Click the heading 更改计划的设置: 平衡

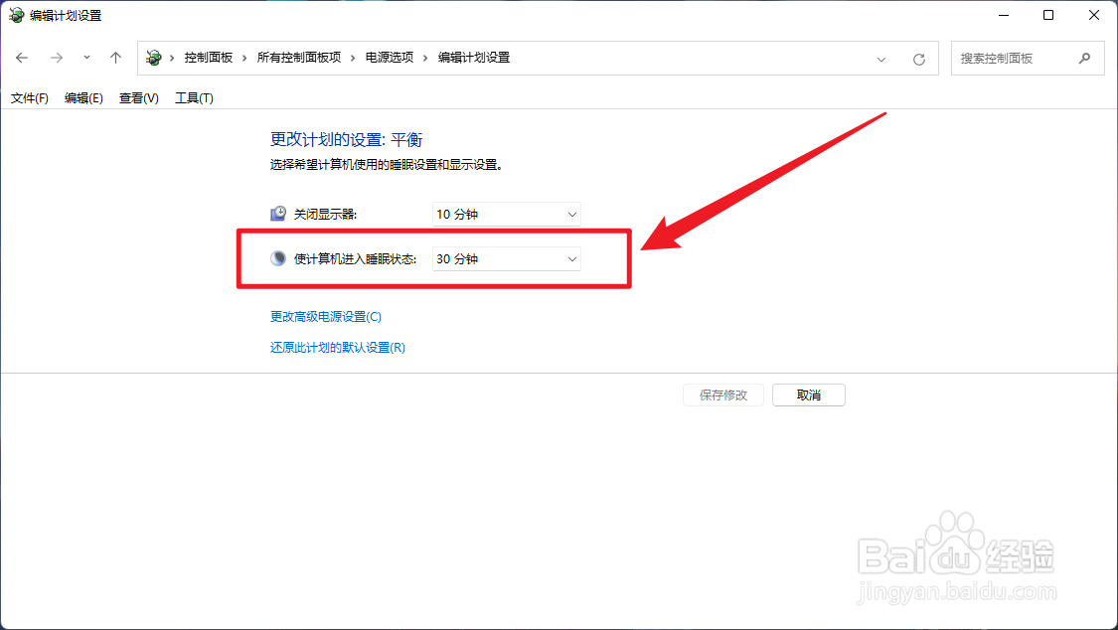click(347, 140)
